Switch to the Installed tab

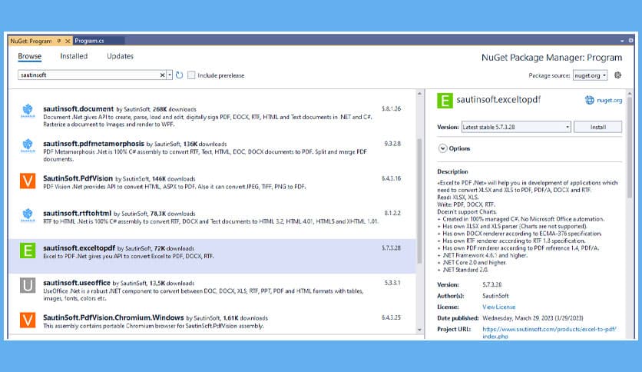[74, 56]
